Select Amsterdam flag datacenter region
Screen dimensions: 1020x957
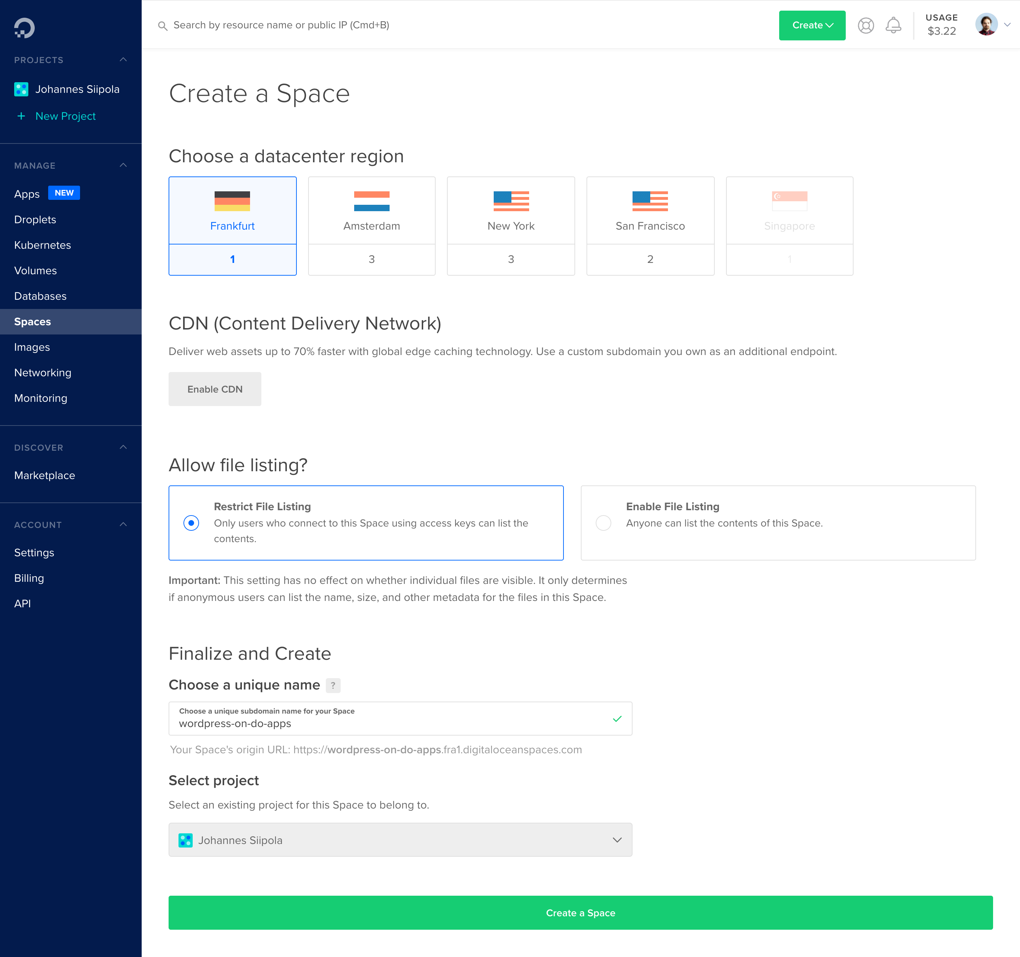372,202
